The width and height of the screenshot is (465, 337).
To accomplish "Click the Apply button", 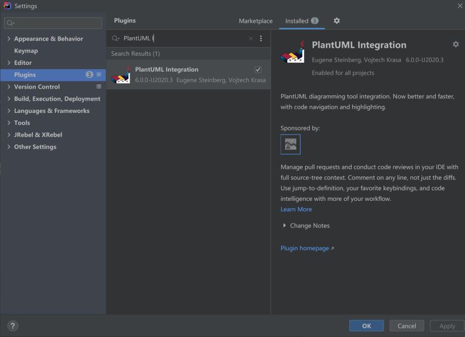I will point(447,326).
